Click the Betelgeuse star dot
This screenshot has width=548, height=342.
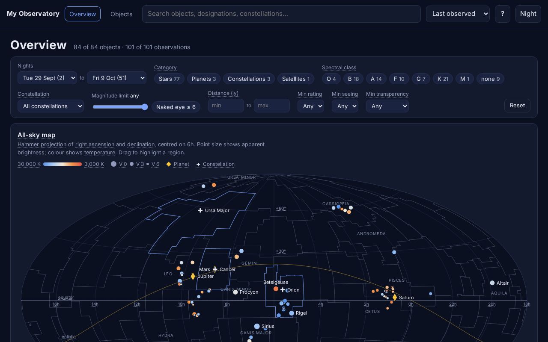pos(276,289)
